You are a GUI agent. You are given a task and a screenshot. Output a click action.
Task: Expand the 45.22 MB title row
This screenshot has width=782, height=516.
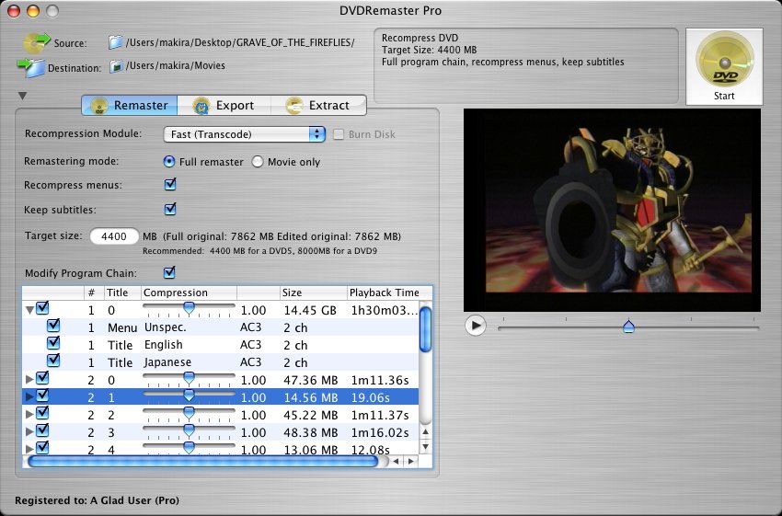coord(29,414)
